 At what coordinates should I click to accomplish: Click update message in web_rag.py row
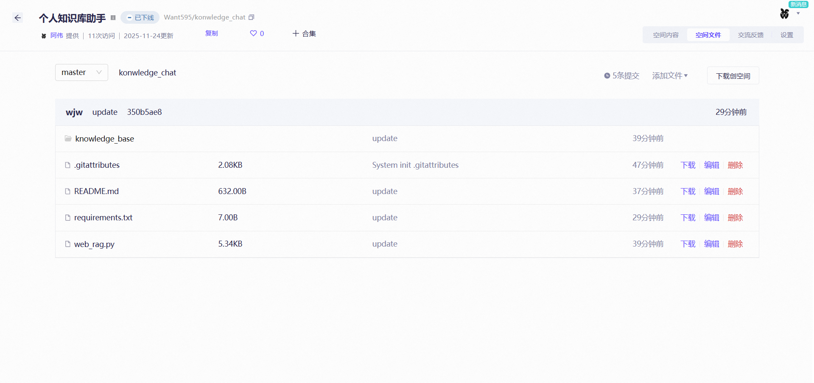[385, 244]
